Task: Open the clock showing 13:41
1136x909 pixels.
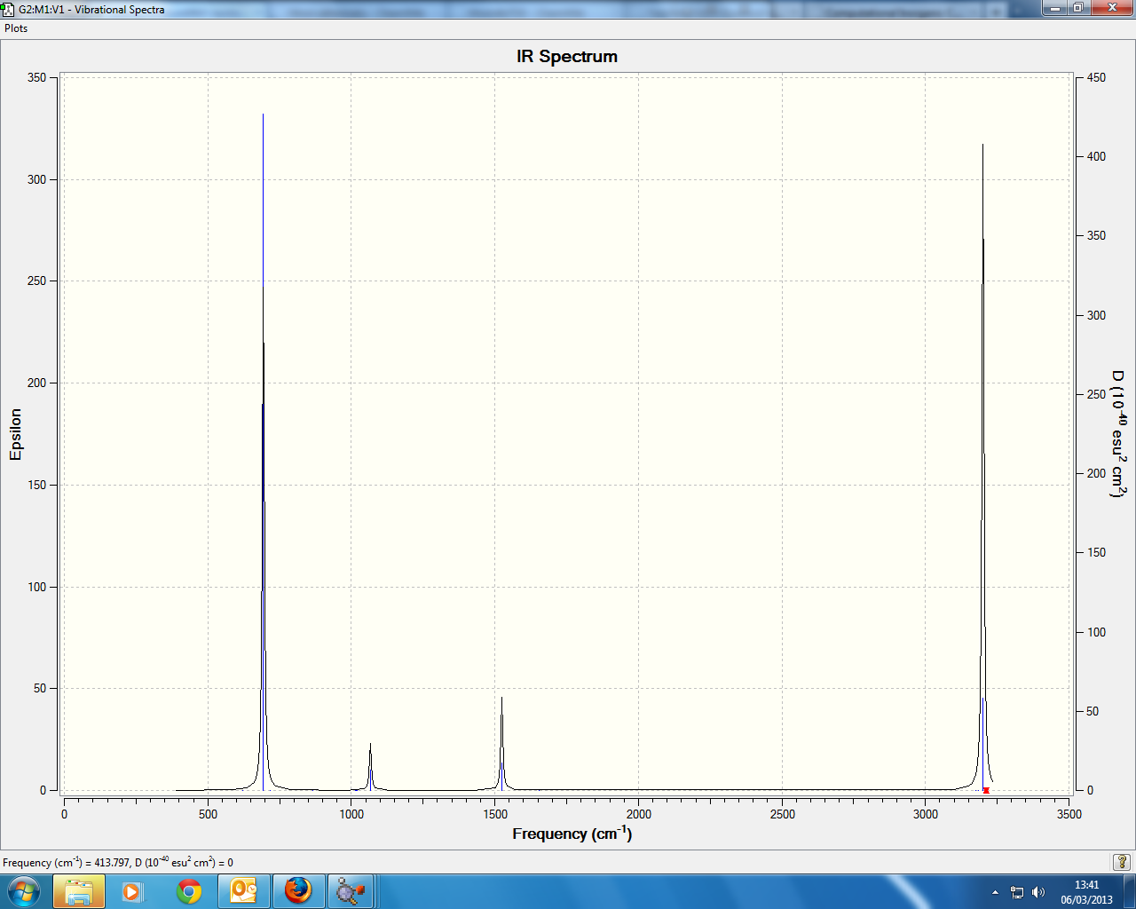Action: (x=1086, y=892)
